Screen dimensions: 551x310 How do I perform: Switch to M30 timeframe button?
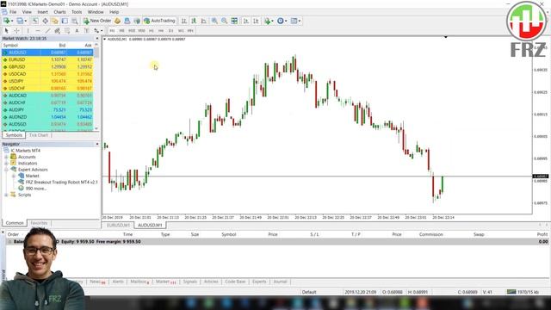coord(141,31)
